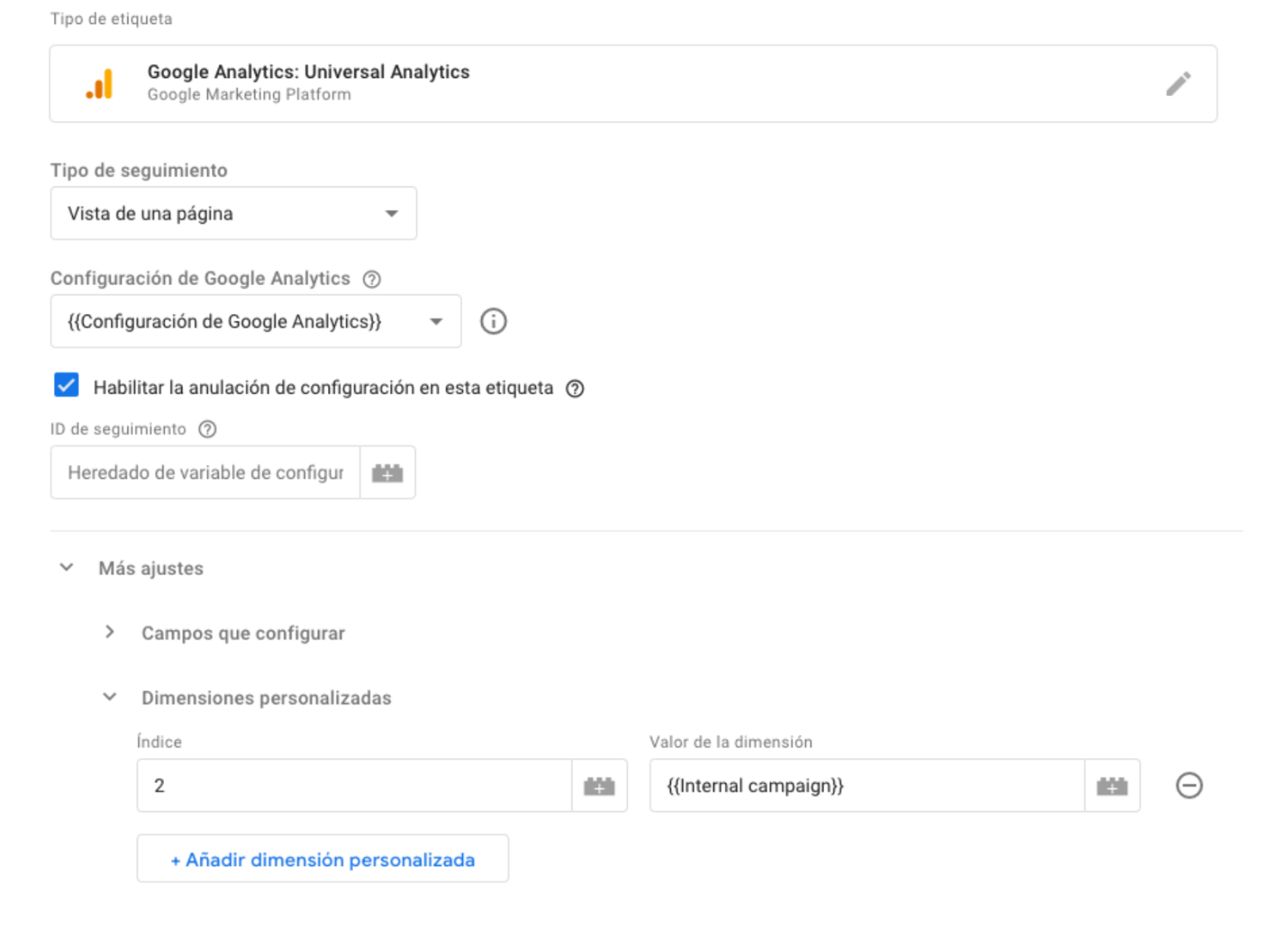Click help icon beside the override checkbox label
The height and width of the screenshot is (933, 1277).
click(575, 389)
